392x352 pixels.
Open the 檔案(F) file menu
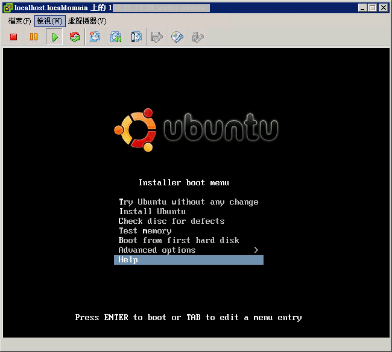[x=19, y=21]
